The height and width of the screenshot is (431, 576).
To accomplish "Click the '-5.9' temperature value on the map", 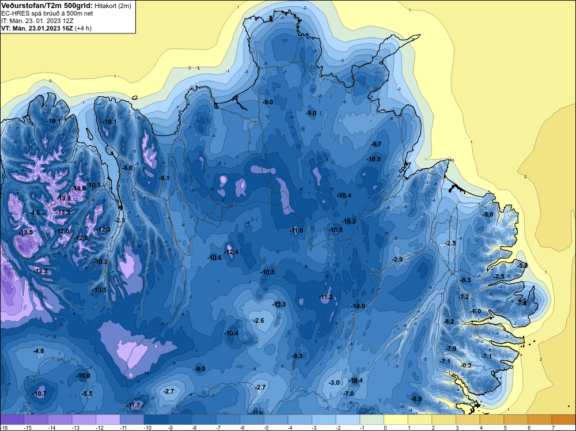I will (522, 265).
